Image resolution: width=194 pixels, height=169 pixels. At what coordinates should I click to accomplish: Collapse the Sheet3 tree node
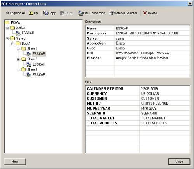[18, 70]
